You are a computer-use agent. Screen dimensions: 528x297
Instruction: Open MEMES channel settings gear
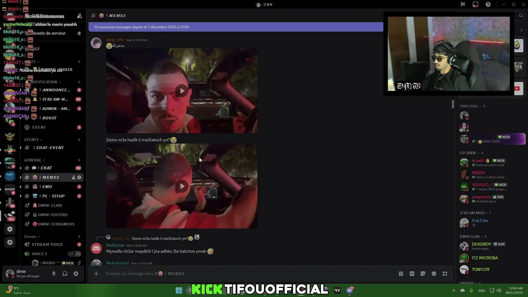(79, 177)
